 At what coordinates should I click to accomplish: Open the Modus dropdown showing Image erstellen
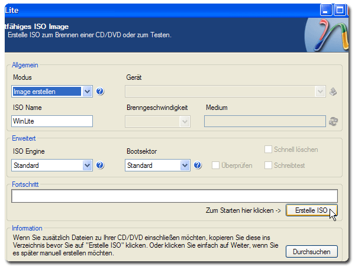pyautogui.click(x=88, y=92)
